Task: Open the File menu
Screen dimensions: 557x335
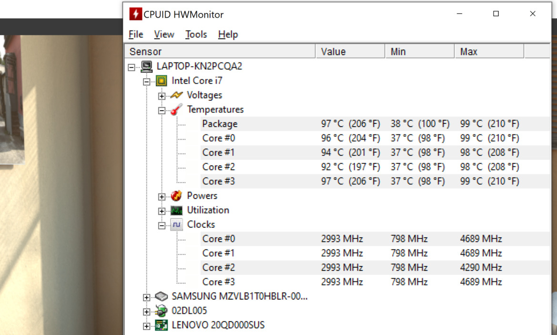Action: [x=136, y=34]
